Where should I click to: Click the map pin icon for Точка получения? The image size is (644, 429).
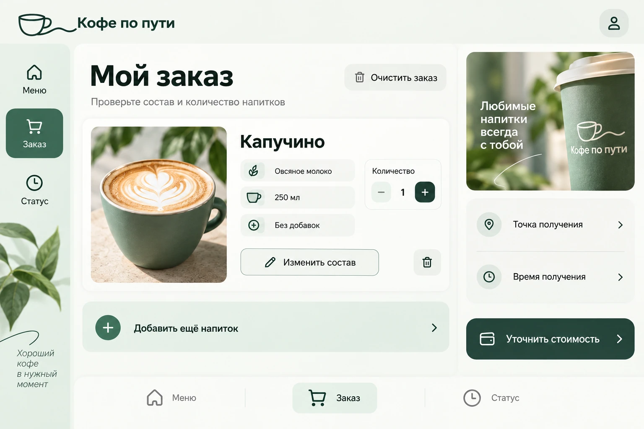(x=489, y=225)
